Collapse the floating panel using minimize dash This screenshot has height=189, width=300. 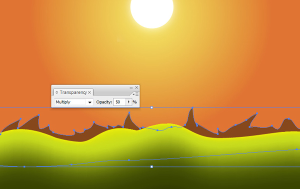pos(131,88)
